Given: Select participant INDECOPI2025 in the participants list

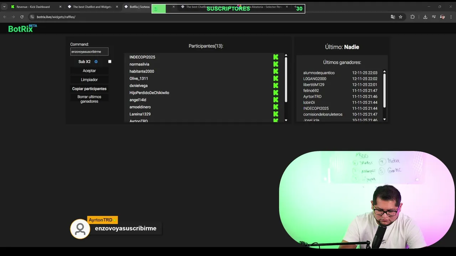Looking at the screenshot, I should click(x=142, y=57).
